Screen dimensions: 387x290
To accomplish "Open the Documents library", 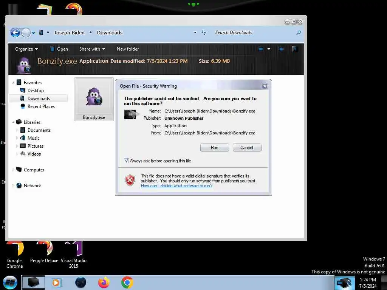I will [x=39, y=130].
